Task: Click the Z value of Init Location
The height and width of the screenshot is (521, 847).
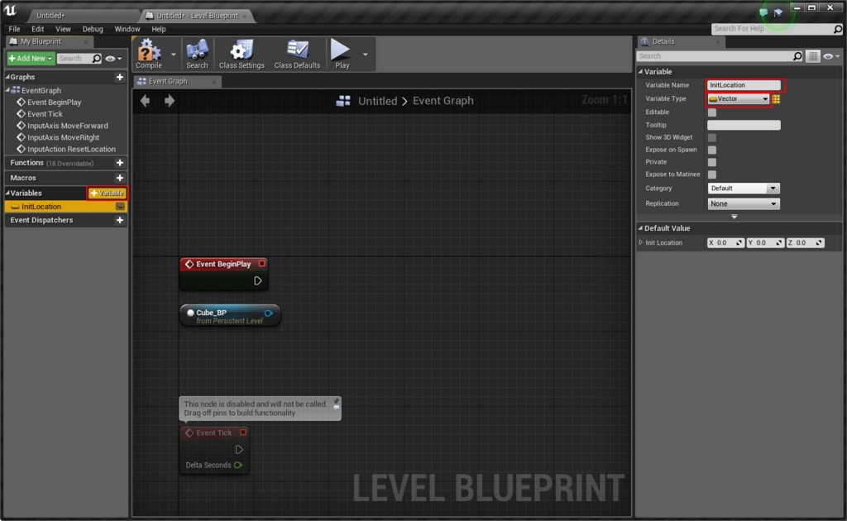Action: [806, 243]
